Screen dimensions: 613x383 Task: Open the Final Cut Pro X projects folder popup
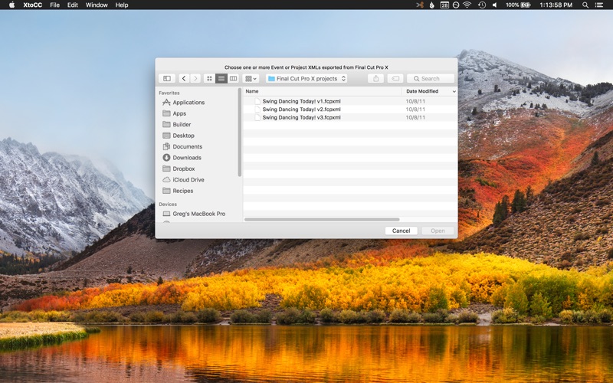[306, 79]
